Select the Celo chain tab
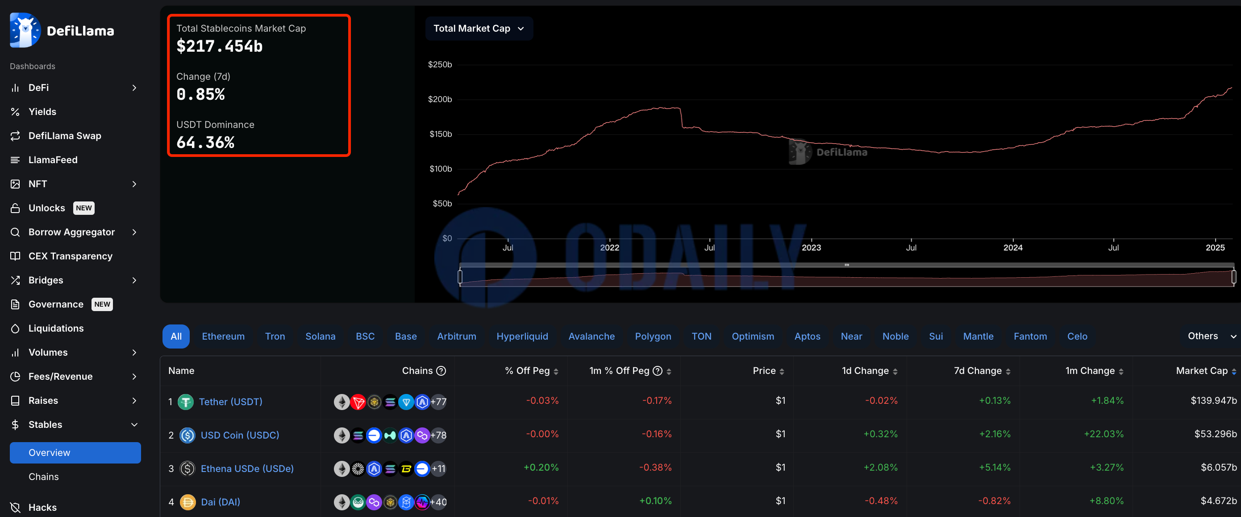The width and height of the screenshot is (1241, 517). click(x=1077, y=336)
